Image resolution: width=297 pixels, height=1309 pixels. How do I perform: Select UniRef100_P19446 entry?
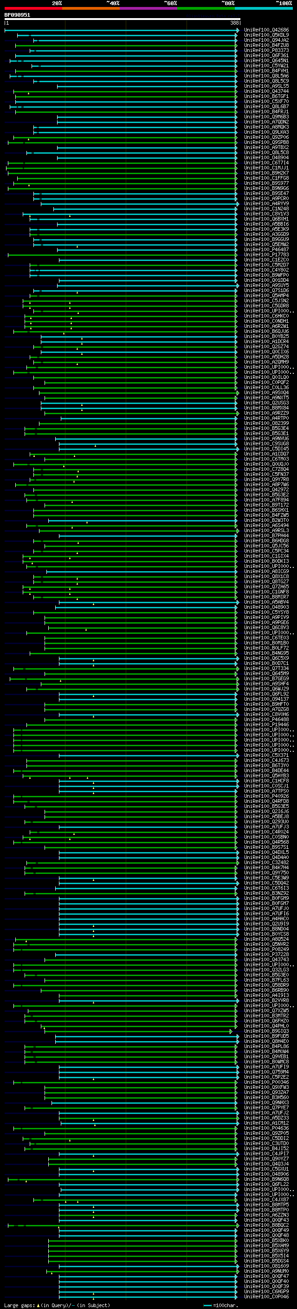click(x=266, y=725)
